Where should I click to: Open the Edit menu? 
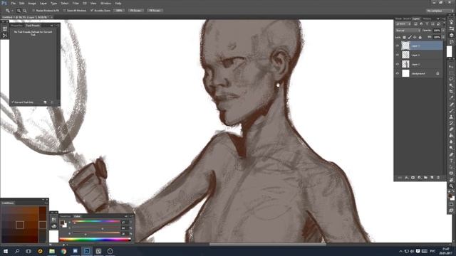[22, 3]
